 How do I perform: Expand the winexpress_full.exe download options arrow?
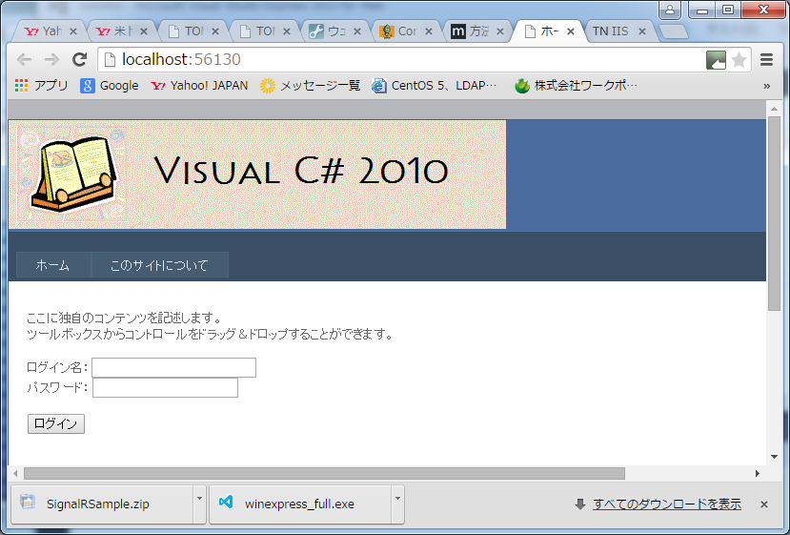(397, 504)
